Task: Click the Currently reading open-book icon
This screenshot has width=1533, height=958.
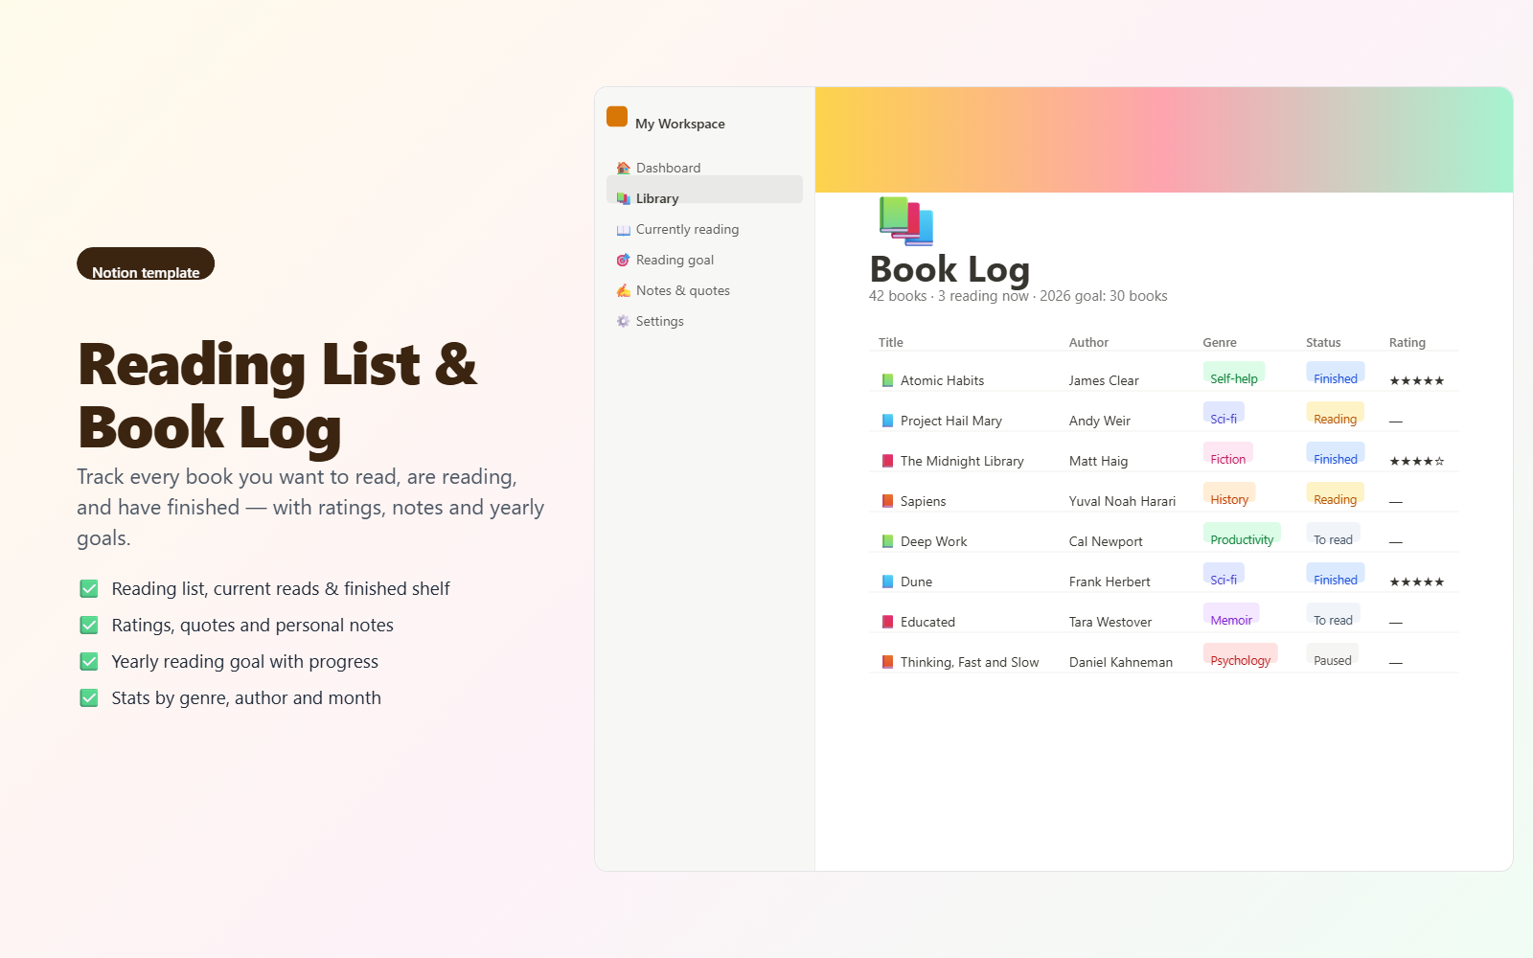Action: pos(623,229)
